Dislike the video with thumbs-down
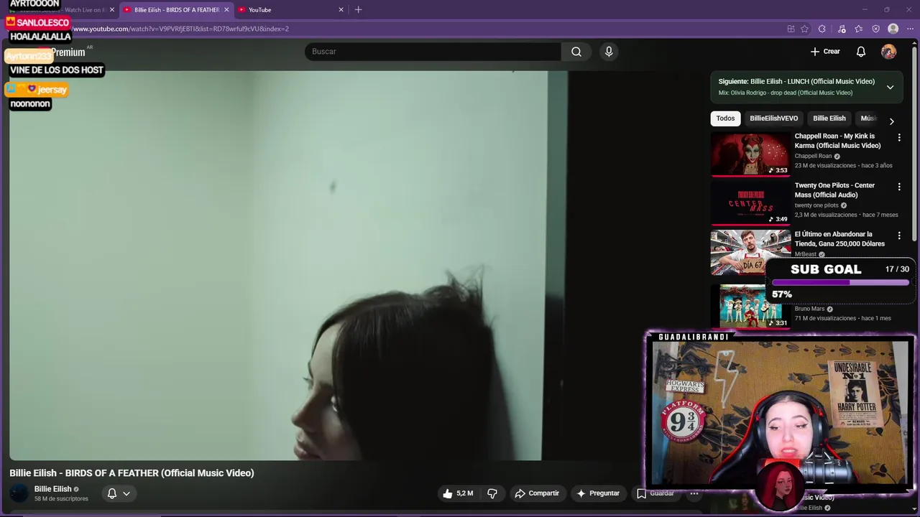920x517 pixels. click(x=492, y=493)
